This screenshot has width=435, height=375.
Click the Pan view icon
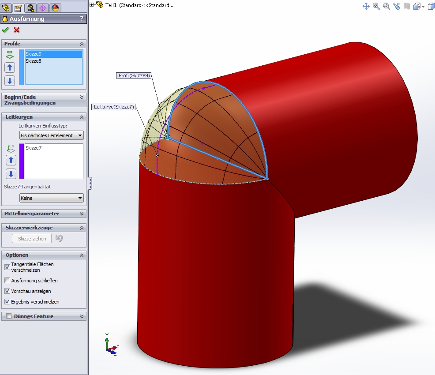point(366,6)
